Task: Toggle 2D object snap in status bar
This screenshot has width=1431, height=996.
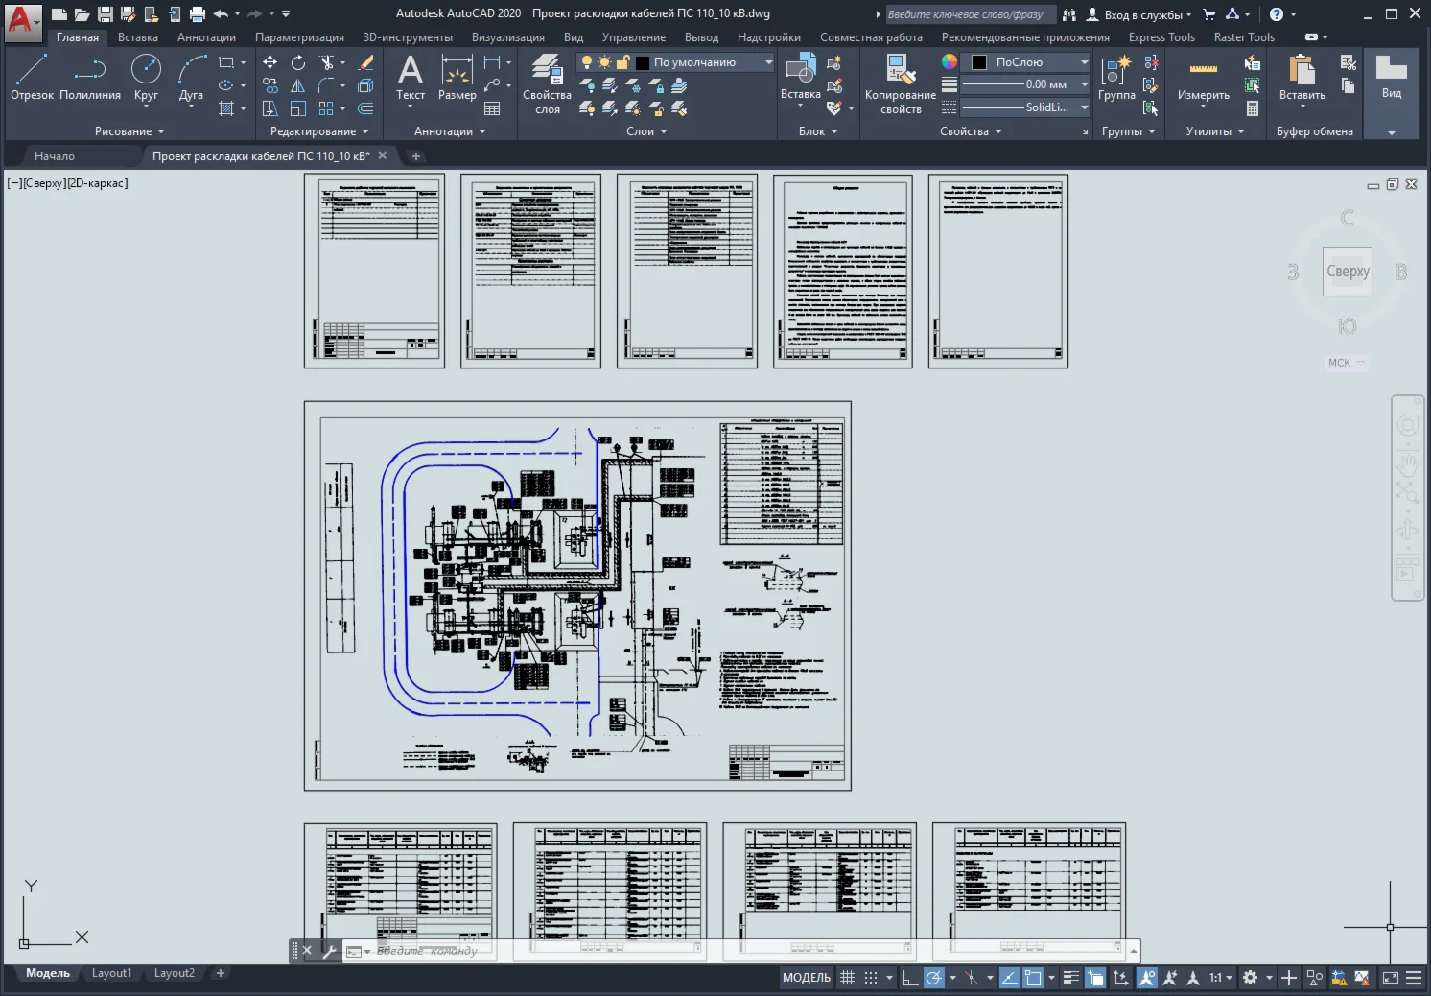Action: [x=1033, y=978]
